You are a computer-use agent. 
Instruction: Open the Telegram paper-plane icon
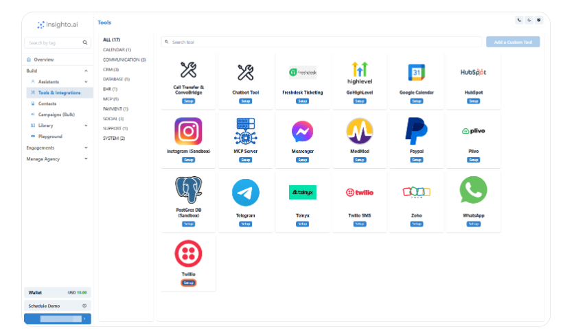tap(246, 193)
